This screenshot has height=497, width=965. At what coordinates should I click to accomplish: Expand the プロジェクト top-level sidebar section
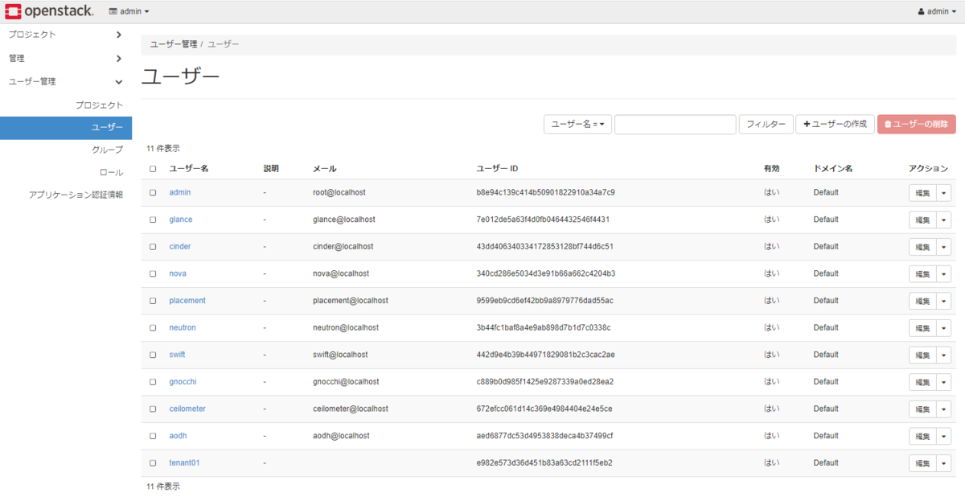coord(66,35)
